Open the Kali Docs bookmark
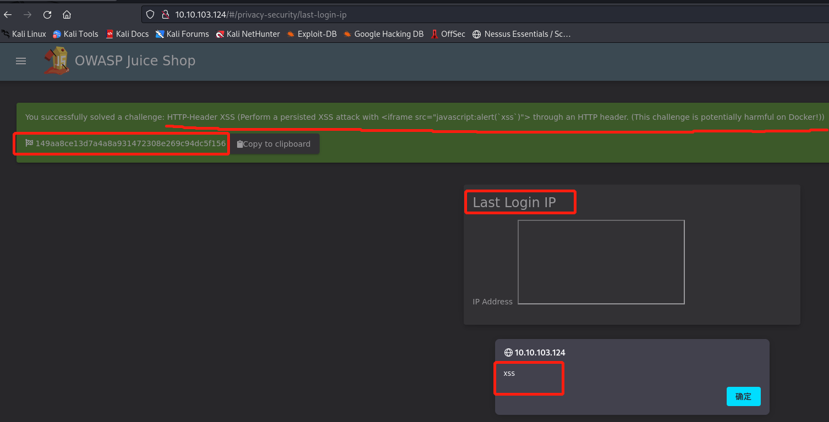The height and width of the screenshot is (422, 829). [x=127, y=34]
